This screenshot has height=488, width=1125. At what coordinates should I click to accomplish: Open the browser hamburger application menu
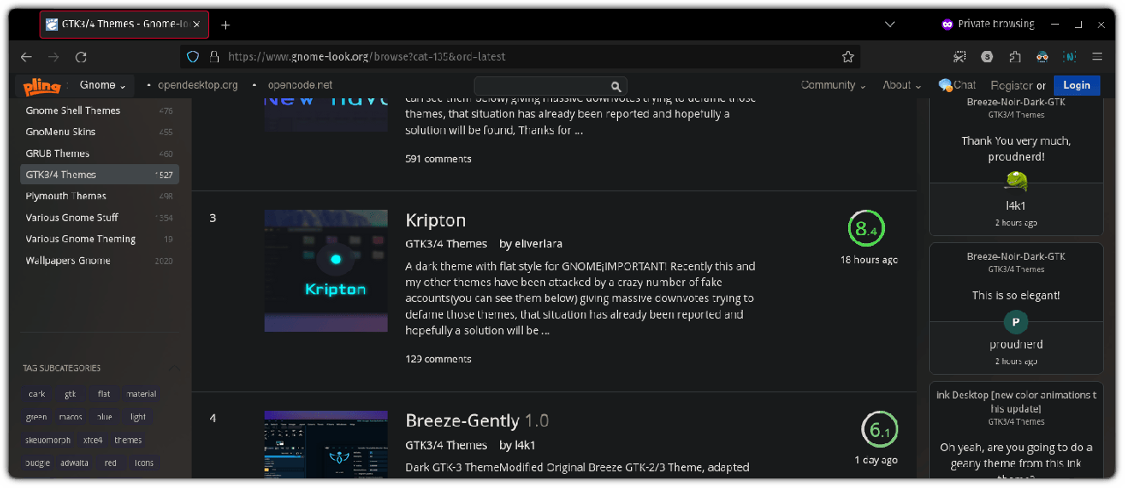click(x=1097, y=57)
